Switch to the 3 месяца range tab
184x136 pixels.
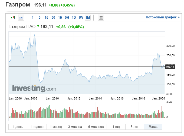point(75,127)
